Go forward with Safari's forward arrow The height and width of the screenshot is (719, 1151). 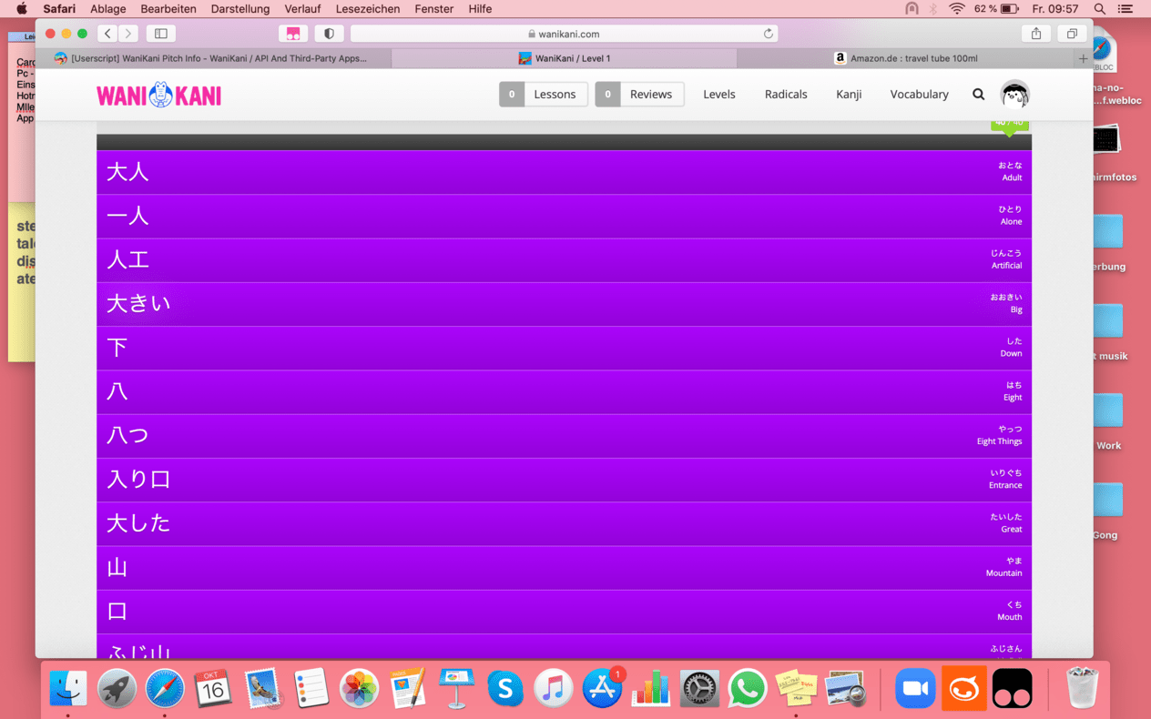128,34
